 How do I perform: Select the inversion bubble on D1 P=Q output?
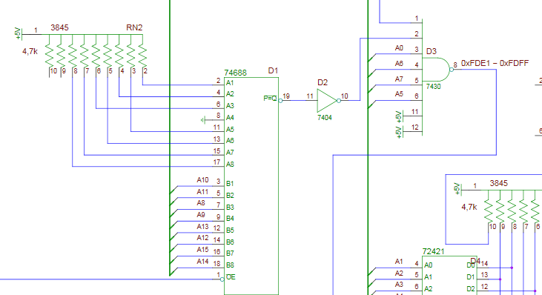tap(280, 101)
